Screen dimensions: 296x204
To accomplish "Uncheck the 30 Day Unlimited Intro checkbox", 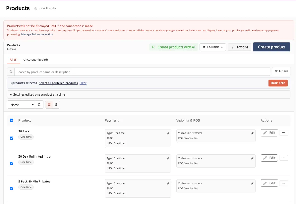I will point(12,163).
